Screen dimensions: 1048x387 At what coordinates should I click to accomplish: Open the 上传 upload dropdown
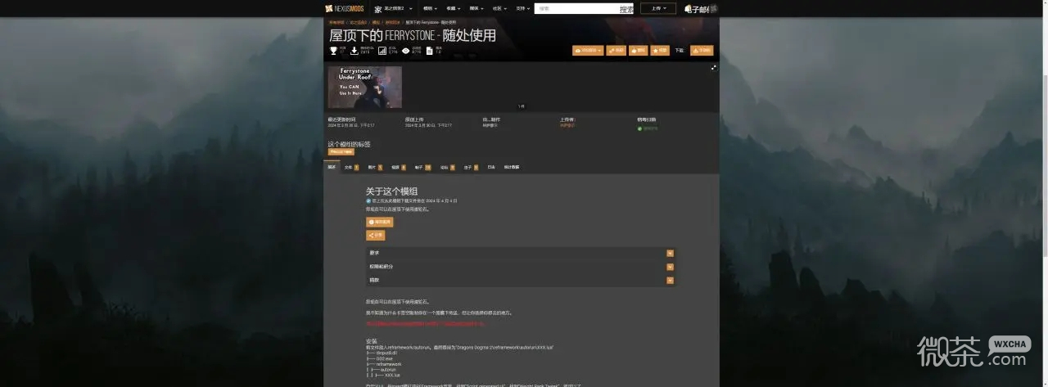[x=659, y=8]
